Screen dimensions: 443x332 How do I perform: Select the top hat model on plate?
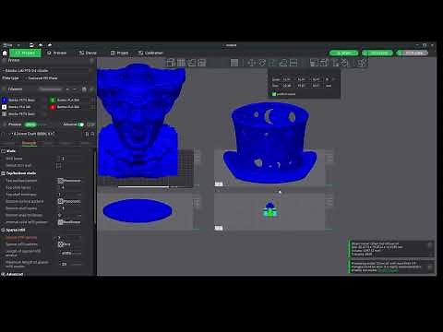click(x=269, y=143)
